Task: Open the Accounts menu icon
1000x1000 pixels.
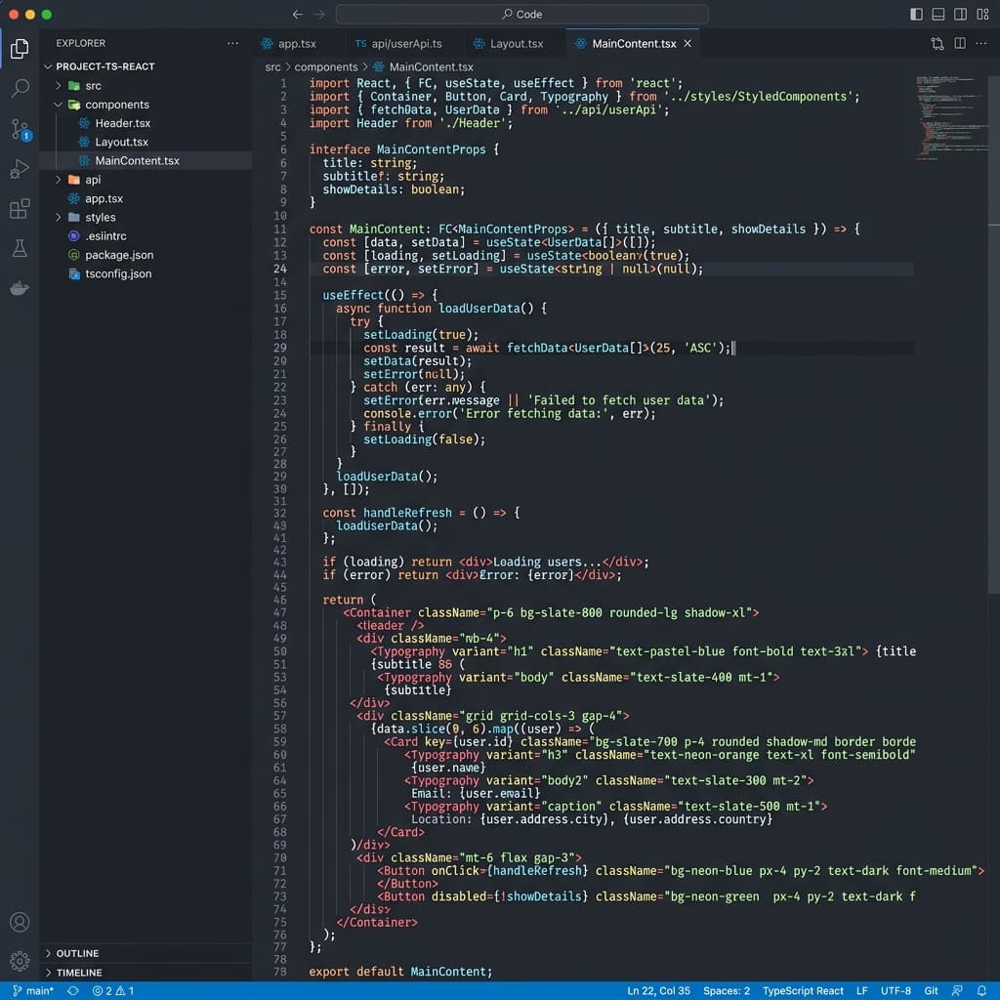Action: [20, 922]
